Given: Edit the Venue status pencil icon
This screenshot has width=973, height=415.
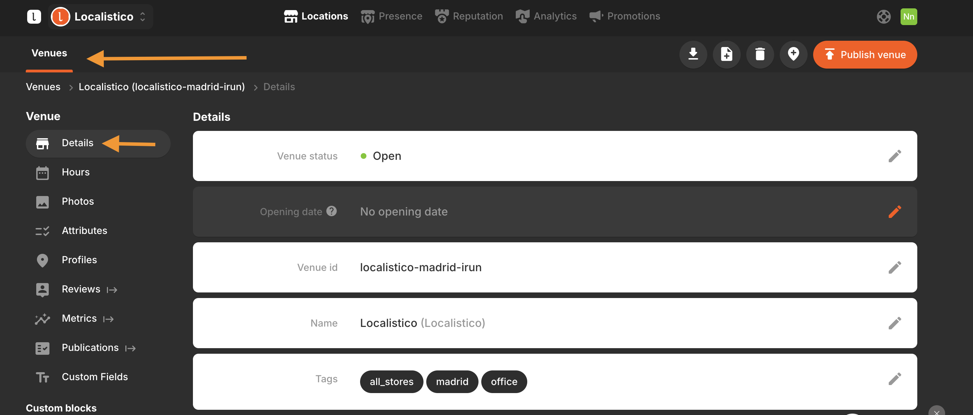Looking at the screenshot, I should pos(894,156).
